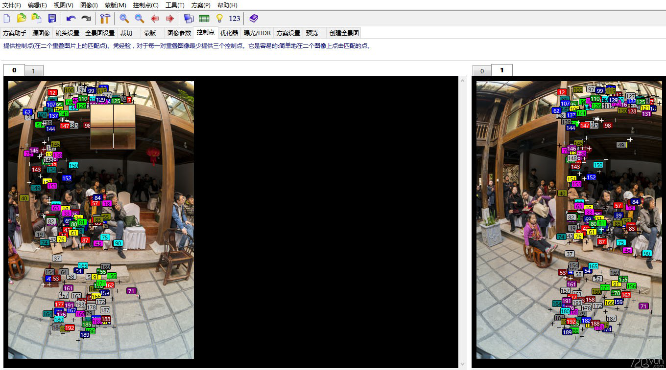Save the project with the floppy disk icon
Viewport: 666px width, 370px height.
click(52, 19)
